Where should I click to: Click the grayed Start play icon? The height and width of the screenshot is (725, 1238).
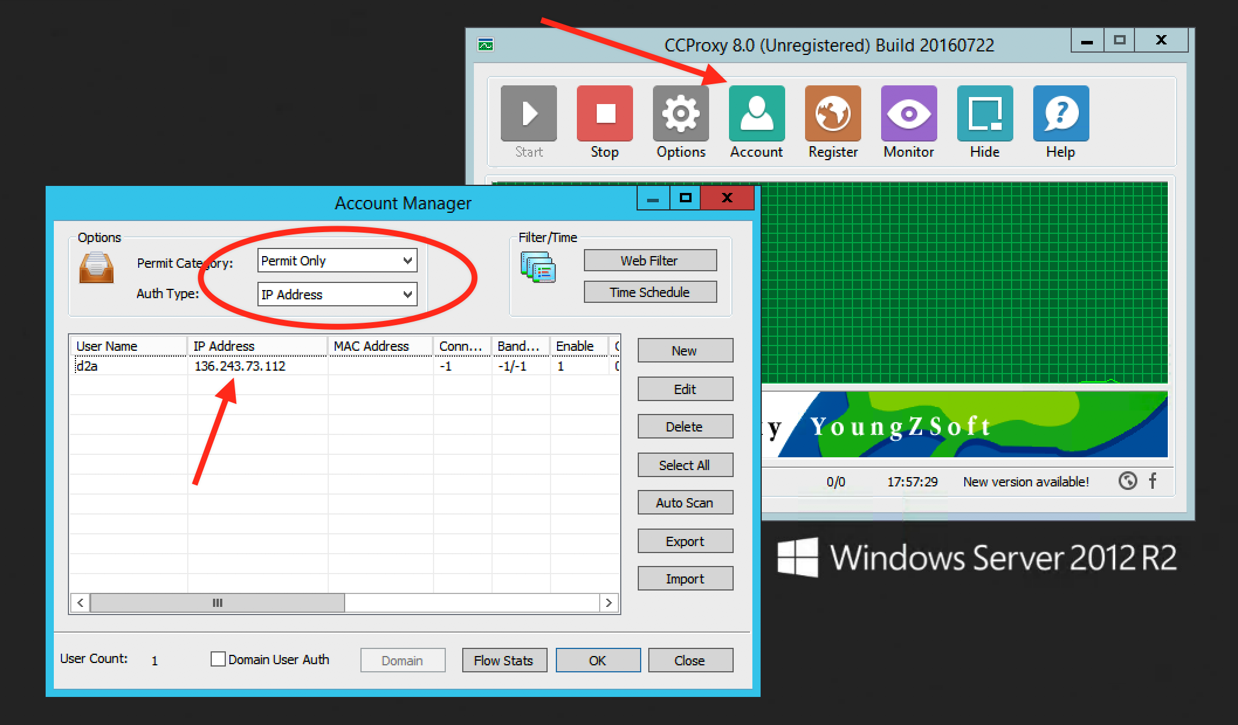[529, 113]
